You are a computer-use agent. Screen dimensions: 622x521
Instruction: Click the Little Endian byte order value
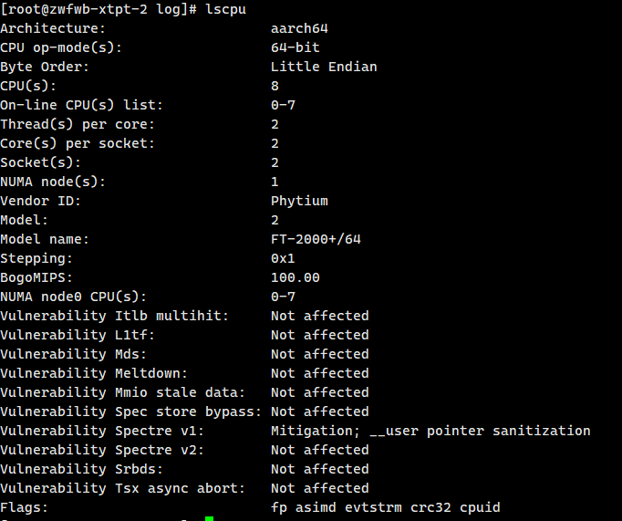tap(324, 67)
